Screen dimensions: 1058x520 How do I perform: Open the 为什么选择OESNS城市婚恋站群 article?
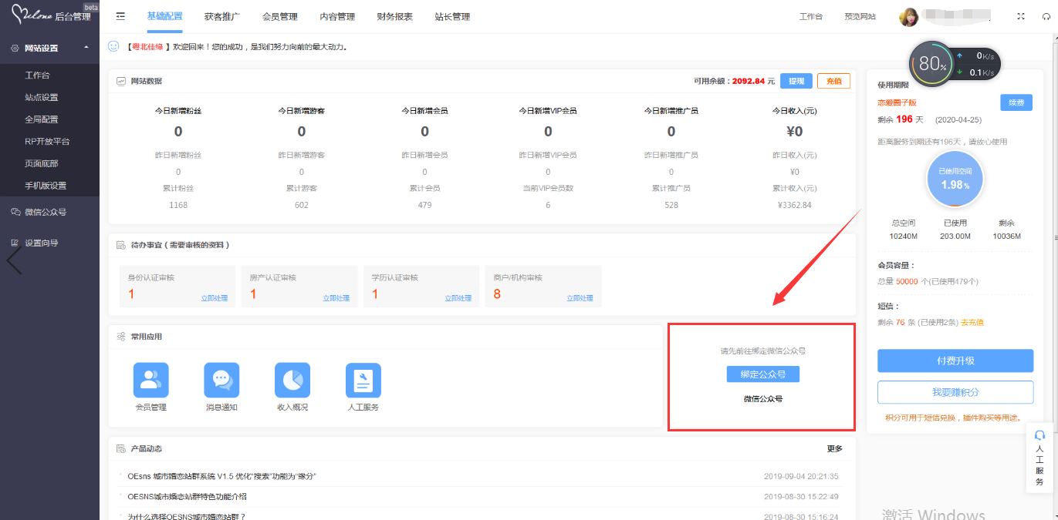click(187, 516)
